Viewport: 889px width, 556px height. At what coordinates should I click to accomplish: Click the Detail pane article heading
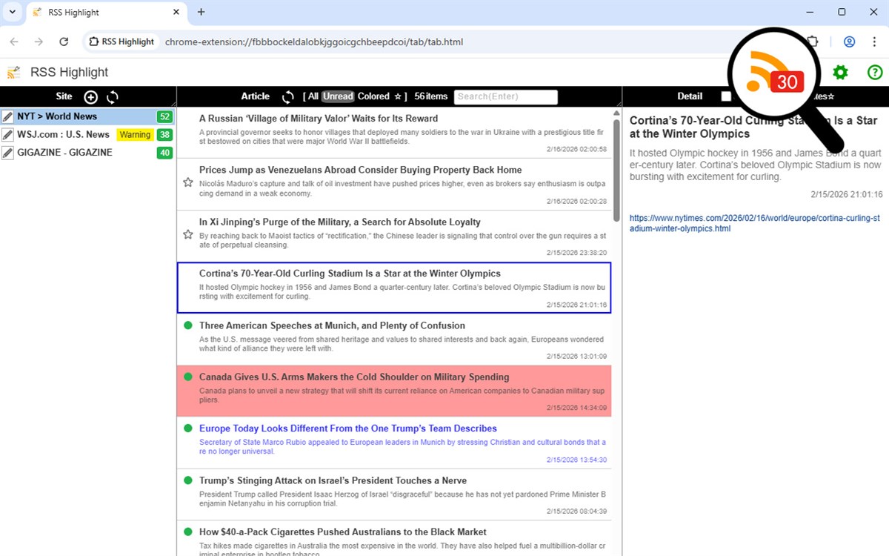pyautogui.click(x=755, y=127)
